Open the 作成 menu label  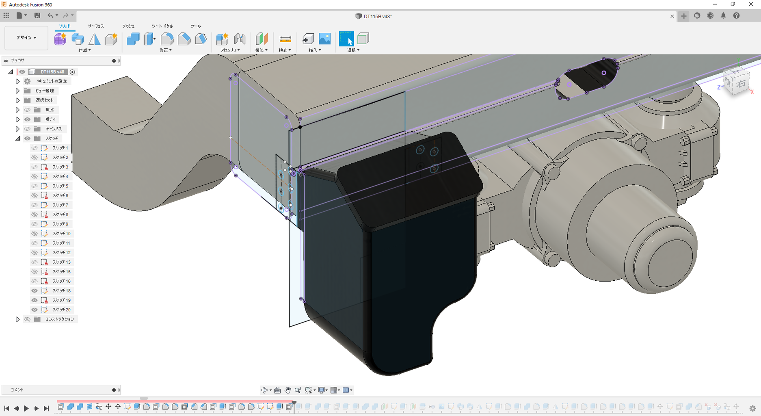tap(84, 50)
